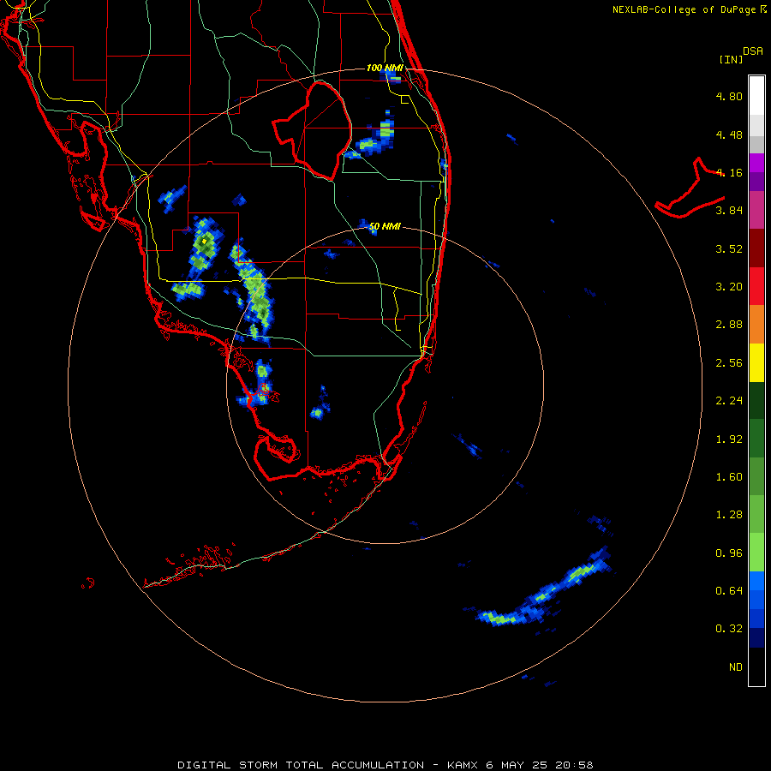Click the 0.96 legend value
771x771 pixels.
tap(729, 553)
